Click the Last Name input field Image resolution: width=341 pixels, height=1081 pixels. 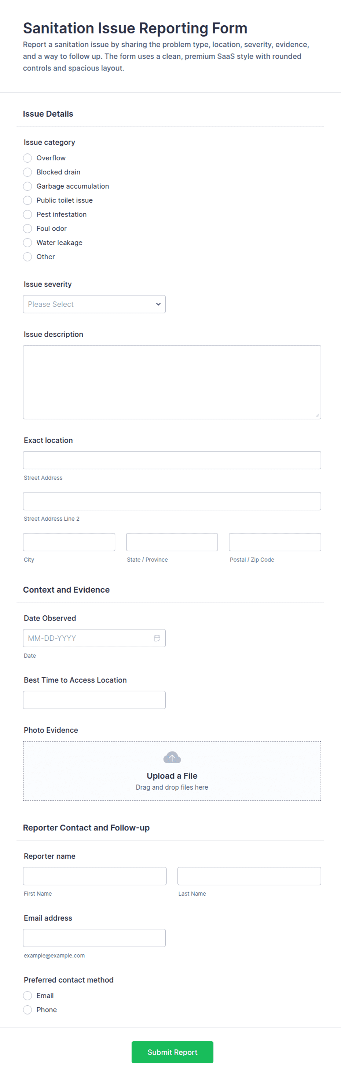[x=249, y=876]
